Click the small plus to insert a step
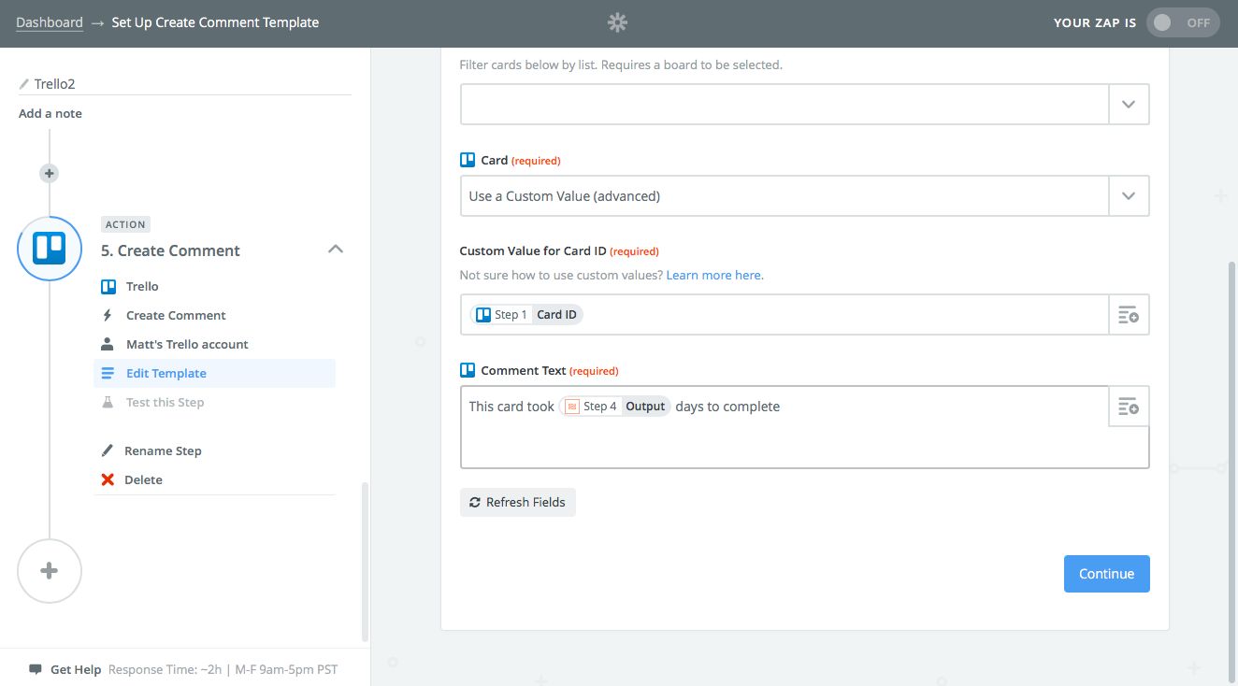Screen dimensions: 1238x686 (49, 173)
